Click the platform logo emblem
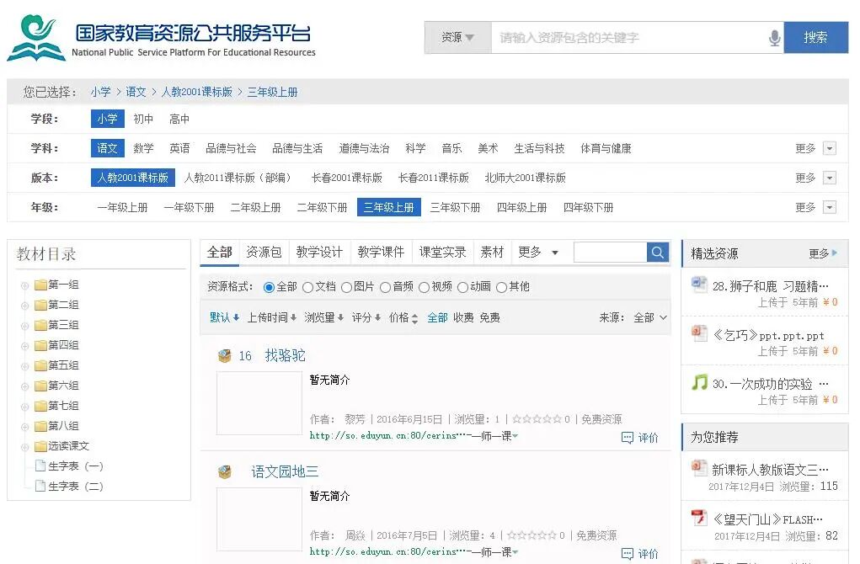 pyautogui.click(x=36, y=37)
